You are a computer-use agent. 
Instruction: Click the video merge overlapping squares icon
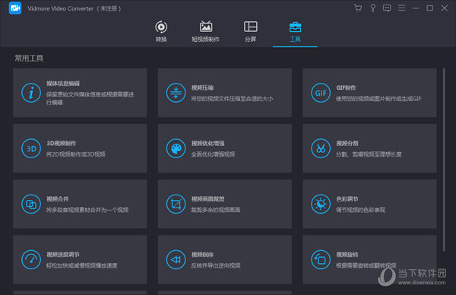(31, 204)
